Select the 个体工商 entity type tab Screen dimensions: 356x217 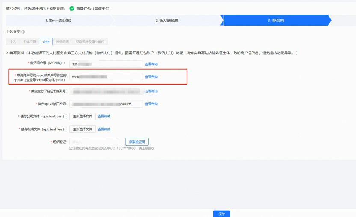29,41
